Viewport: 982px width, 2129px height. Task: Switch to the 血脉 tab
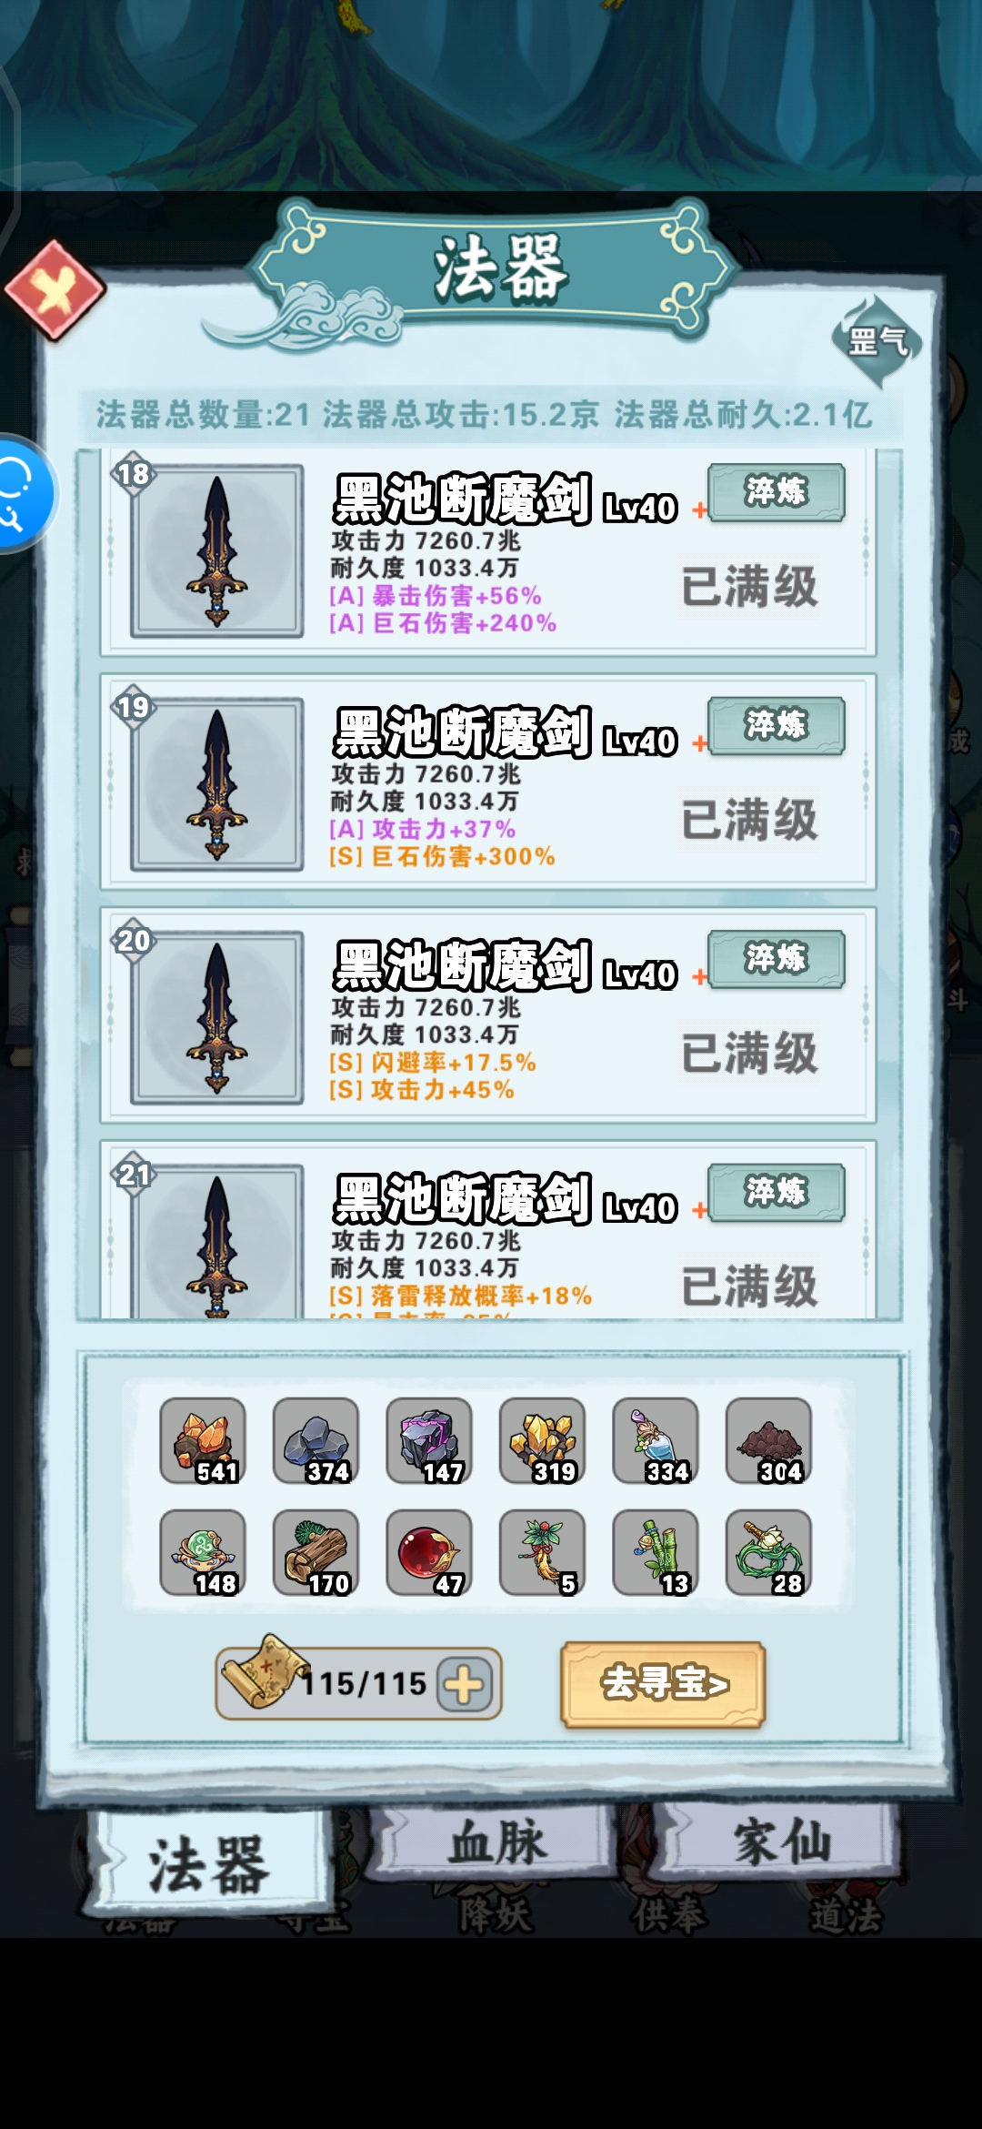point(498,1843)
